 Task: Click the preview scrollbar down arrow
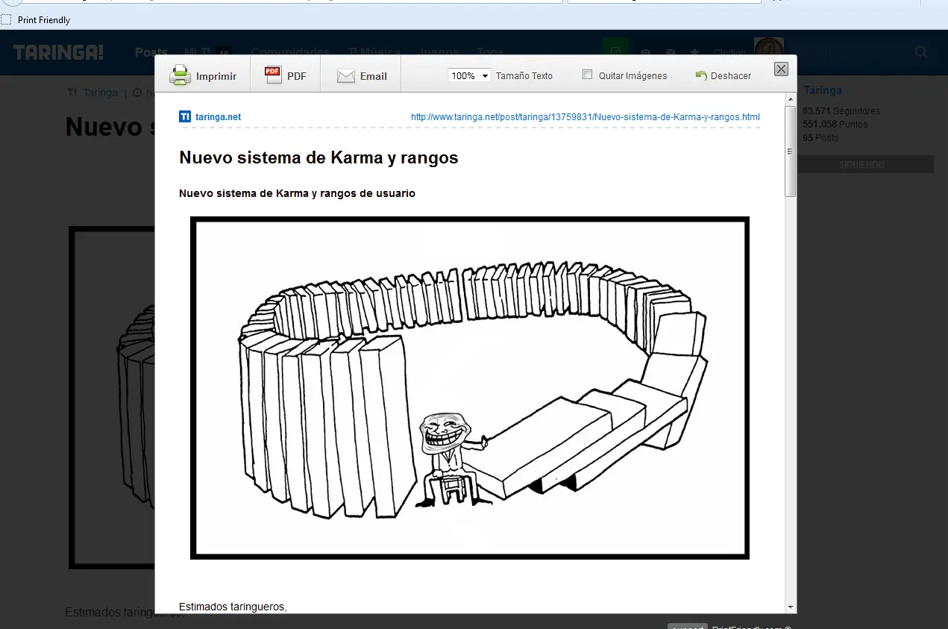pos(791,607)
